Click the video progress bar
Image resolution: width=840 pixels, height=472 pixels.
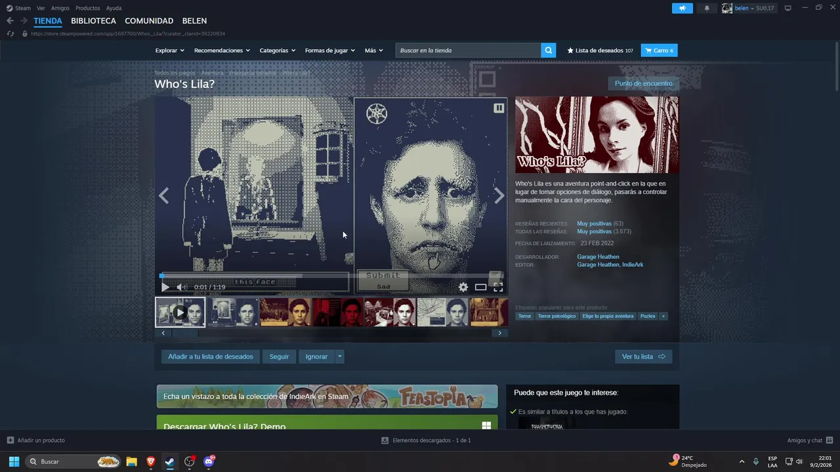pos(331,276)
